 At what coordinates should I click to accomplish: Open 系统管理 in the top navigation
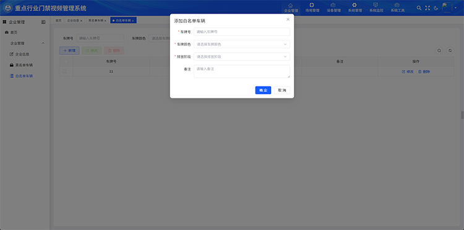(355, 8)
